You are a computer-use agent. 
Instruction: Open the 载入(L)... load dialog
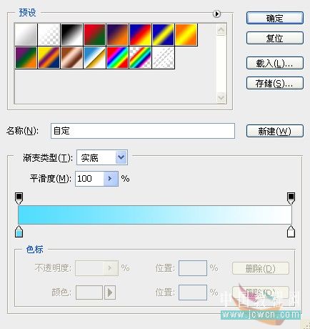pyautogui.click(x=275, y=63)
